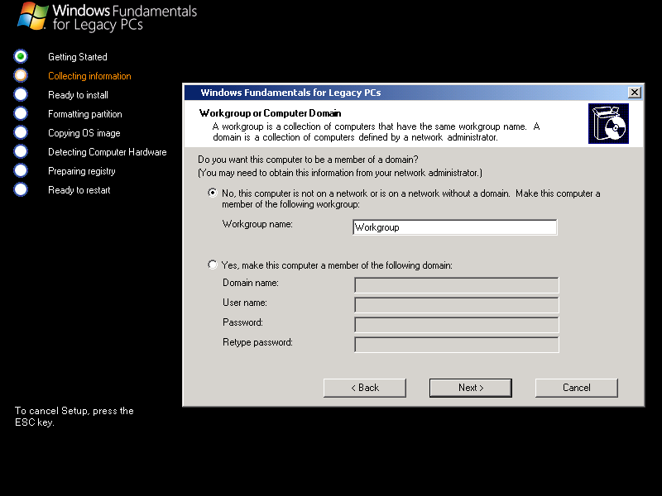
Task: Click the User name field
Action: [456, 305]
